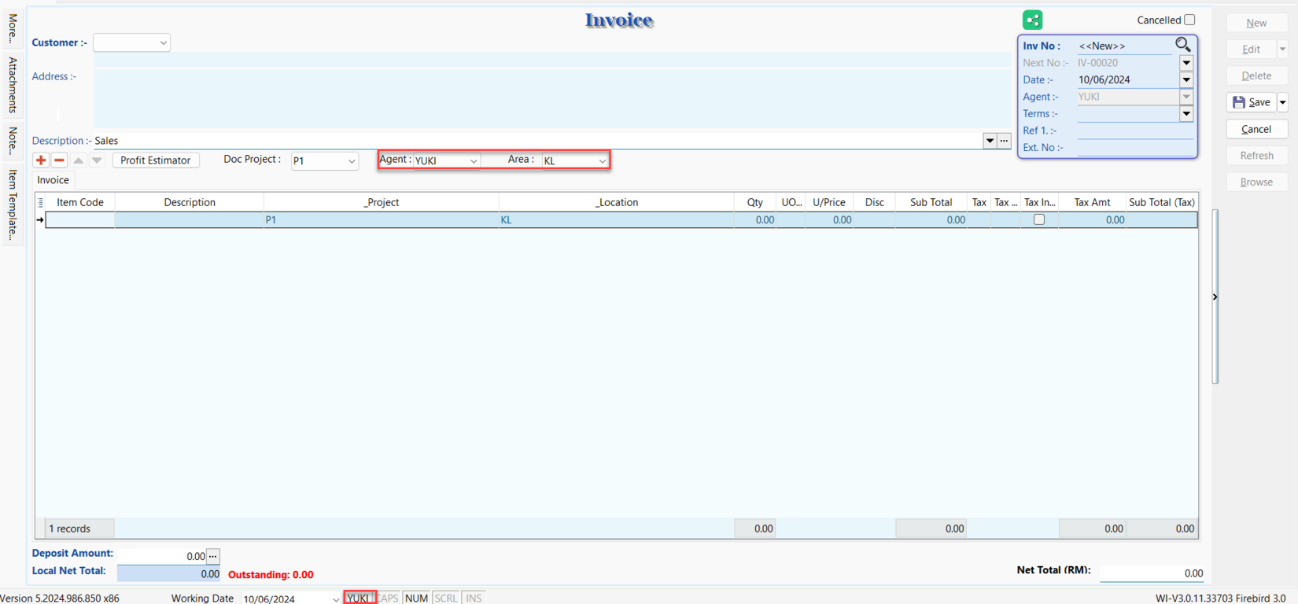This screenshot has height=604, width=1298.
Task: Click the green share icon
Action: tap(1032, 20)
